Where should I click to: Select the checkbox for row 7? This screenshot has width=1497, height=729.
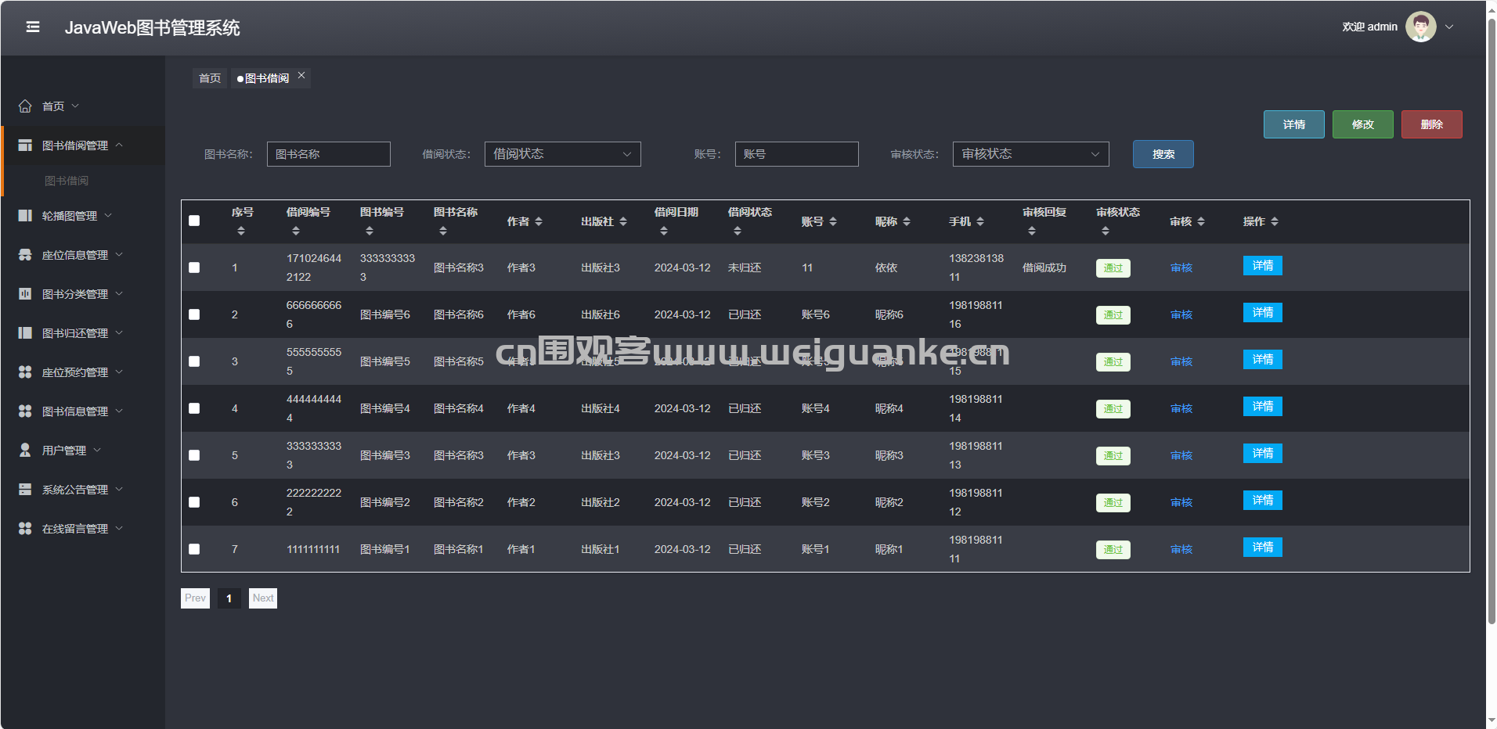coord(194,549)
